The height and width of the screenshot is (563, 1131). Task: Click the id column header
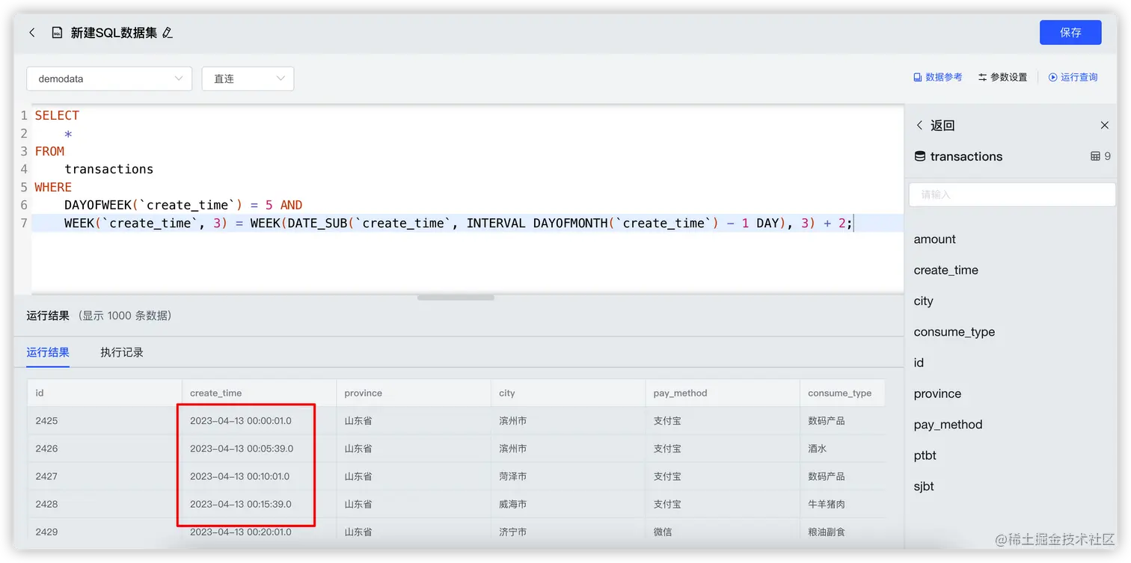coord(105,393)
